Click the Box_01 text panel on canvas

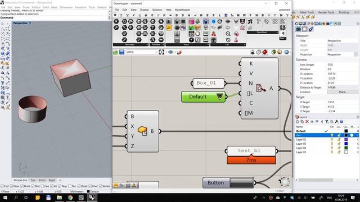(209, 83)
